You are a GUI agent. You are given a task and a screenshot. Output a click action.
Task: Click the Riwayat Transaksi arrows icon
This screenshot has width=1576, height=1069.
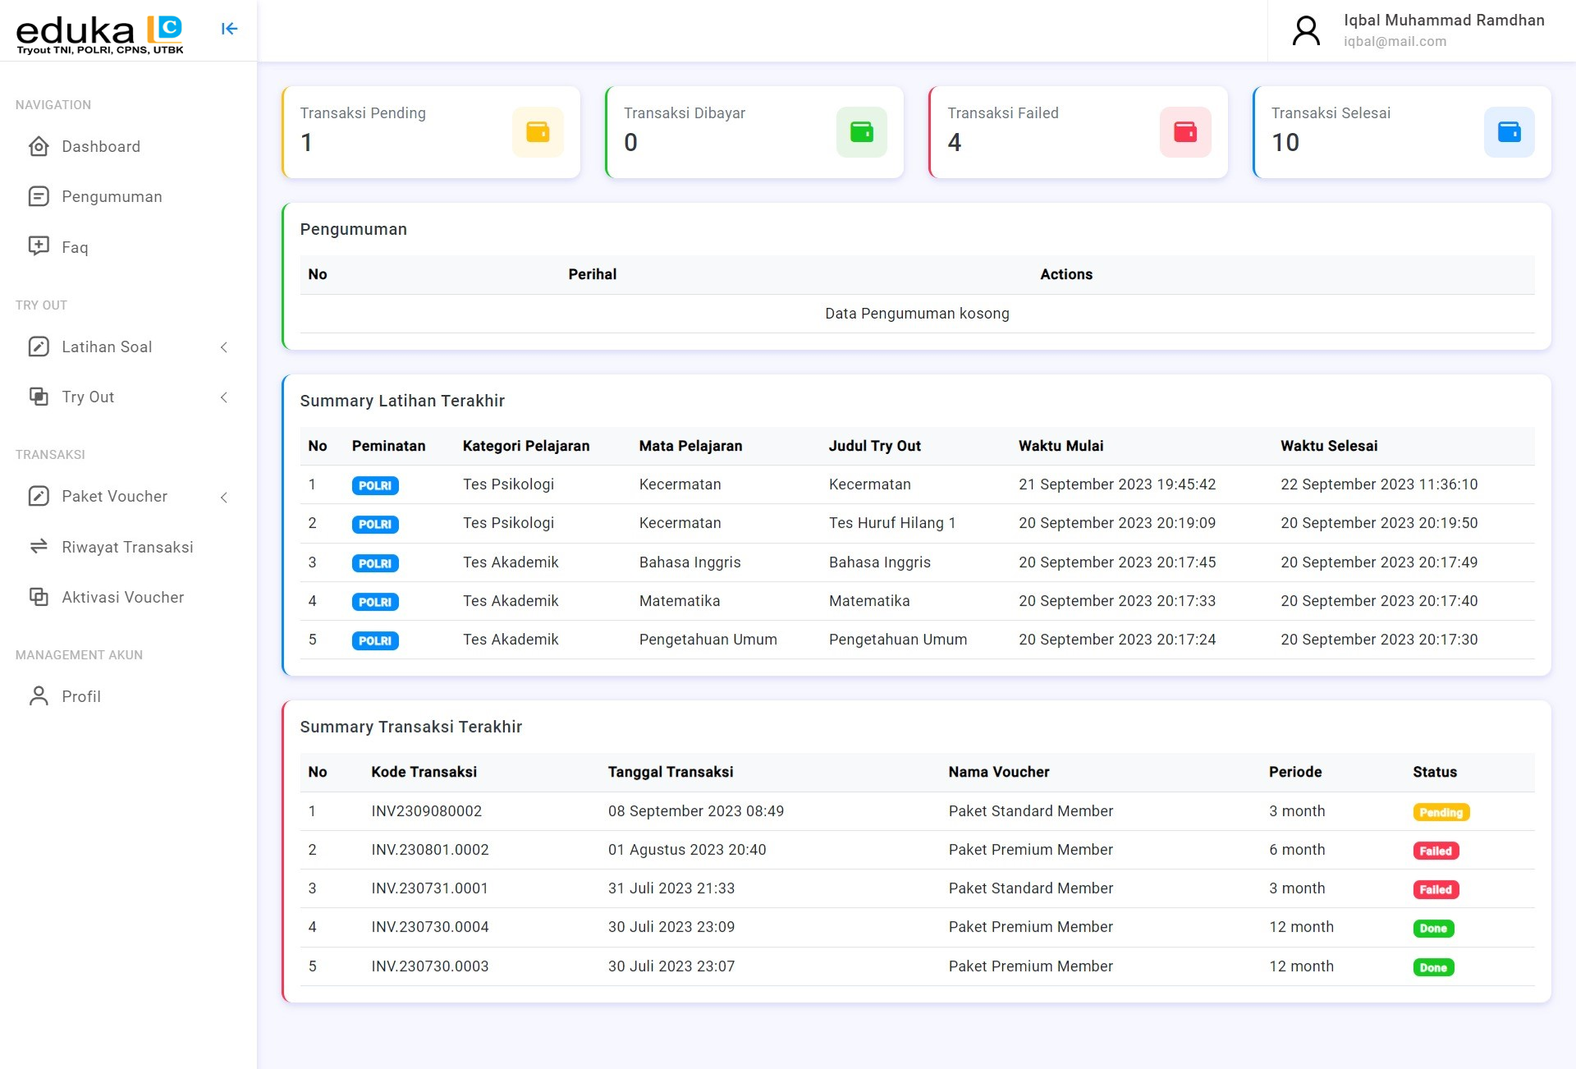tap(39, 547)
